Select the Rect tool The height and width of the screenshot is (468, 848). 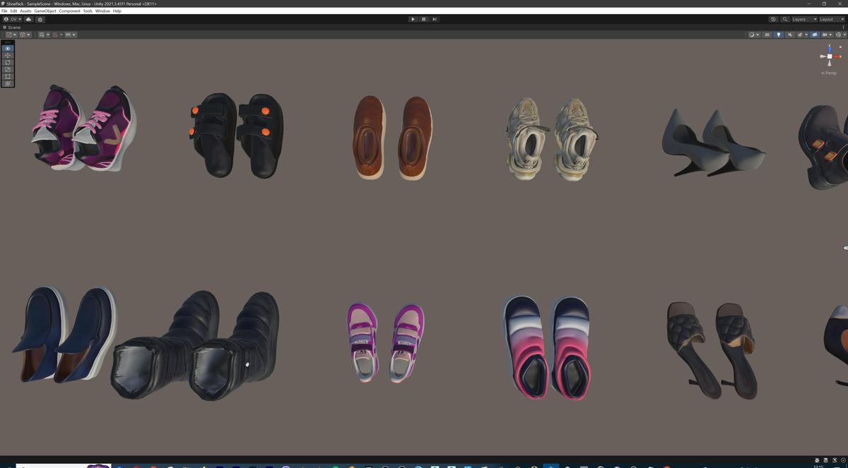(x=7, y=76)
